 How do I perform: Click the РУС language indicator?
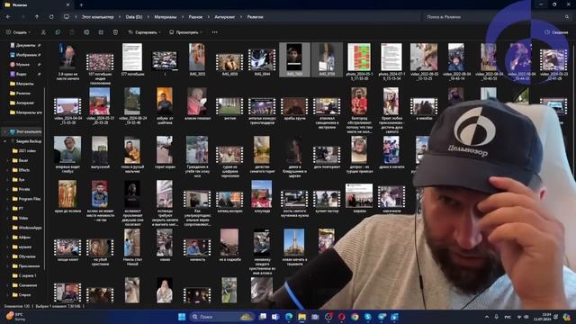click(508, 317)
